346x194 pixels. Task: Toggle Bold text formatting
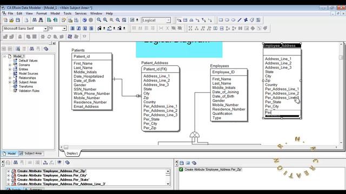(x=72, y=29)
